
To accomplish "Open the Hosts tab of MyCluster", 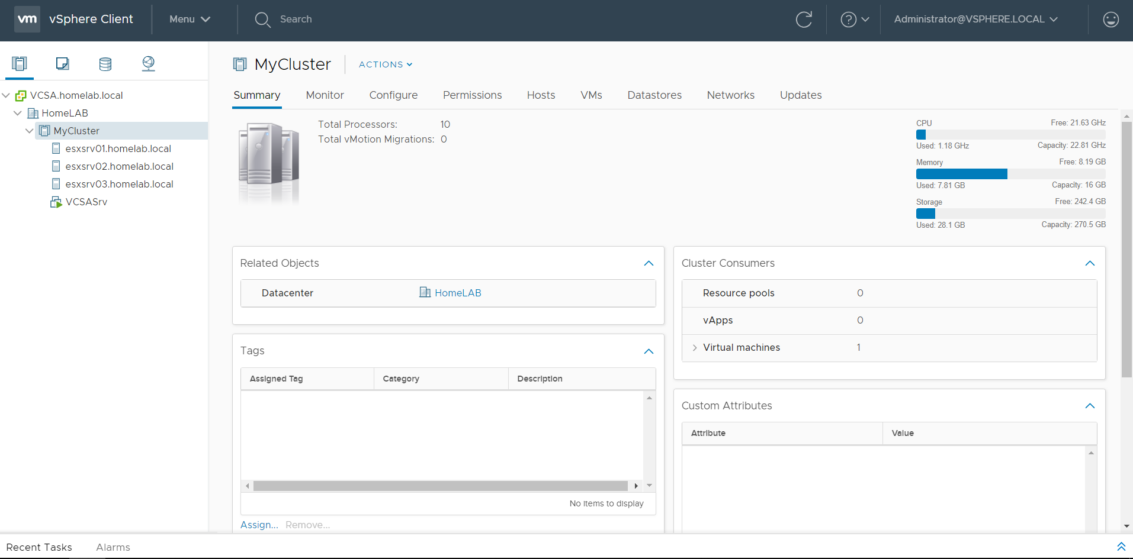I will pos(540,95).
